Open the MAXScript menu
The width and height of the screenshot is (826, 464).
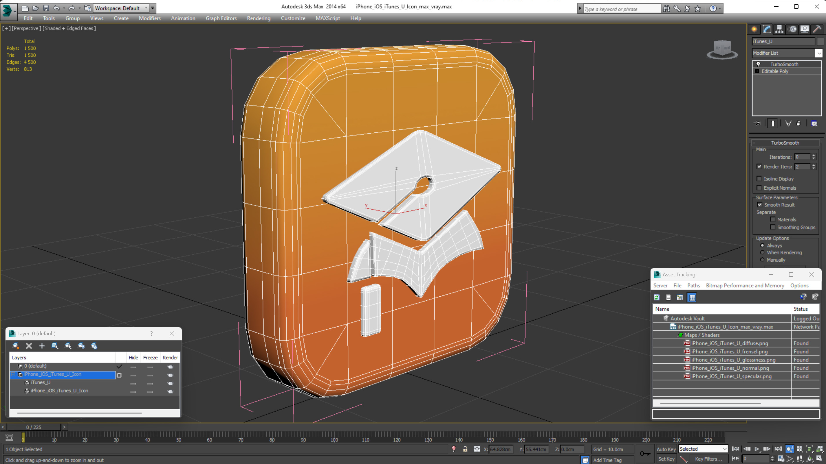(x=328, y=18)
